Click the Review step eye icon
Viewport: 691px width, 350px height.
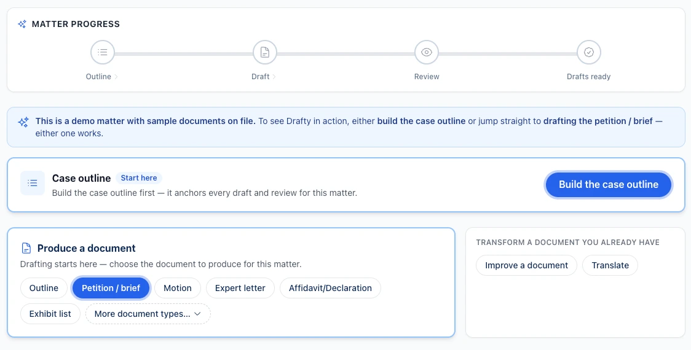click(426, 52)
